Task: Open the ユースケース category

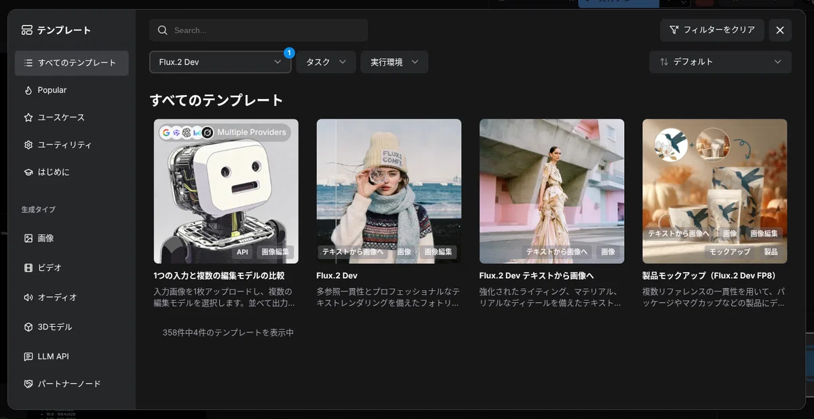Action: (72, 117)
